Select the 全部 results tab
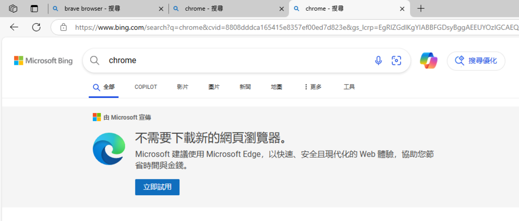The height and width of the screenshot is (221, 519). point(103,87)
